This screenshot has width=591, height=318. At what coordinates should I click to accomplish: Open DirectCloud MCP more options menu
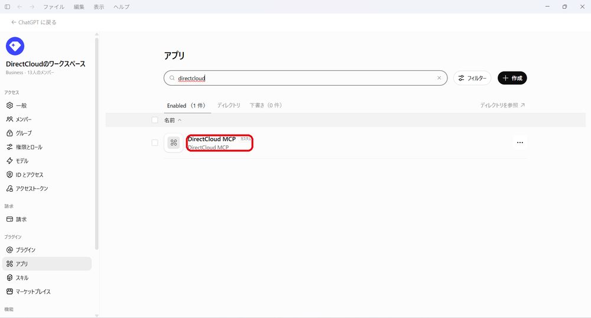coord(519,142)
